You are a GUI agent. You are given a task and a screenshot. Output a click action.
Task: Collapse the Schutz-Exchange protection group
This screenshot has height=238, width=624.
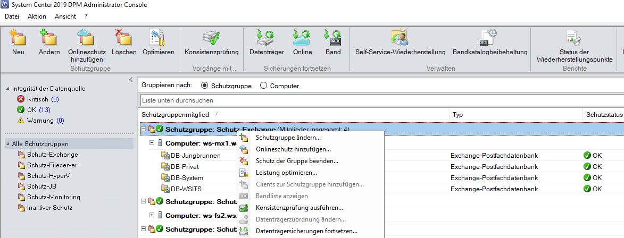coord(144,129)
